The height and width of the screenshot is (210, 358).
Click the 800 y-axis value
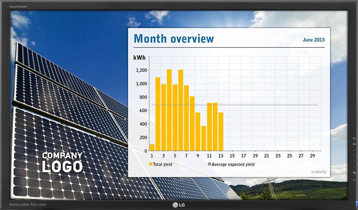143,97
